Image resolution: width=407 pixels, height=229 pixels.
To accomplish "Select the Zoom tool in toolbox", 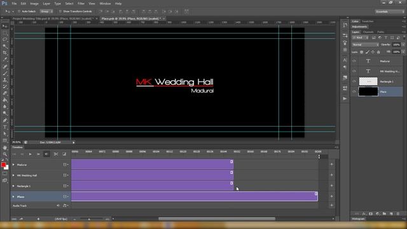I will pyautogui.click(x=4, y=154).
